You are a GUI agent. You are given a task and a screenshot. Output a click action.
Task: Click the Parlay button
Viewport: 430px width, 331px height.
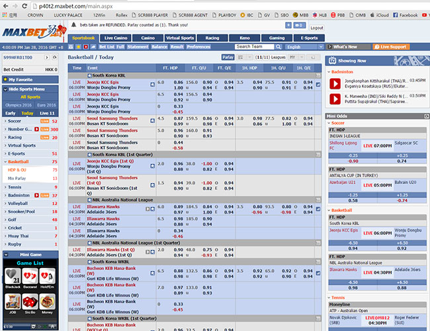click(228, 58)
